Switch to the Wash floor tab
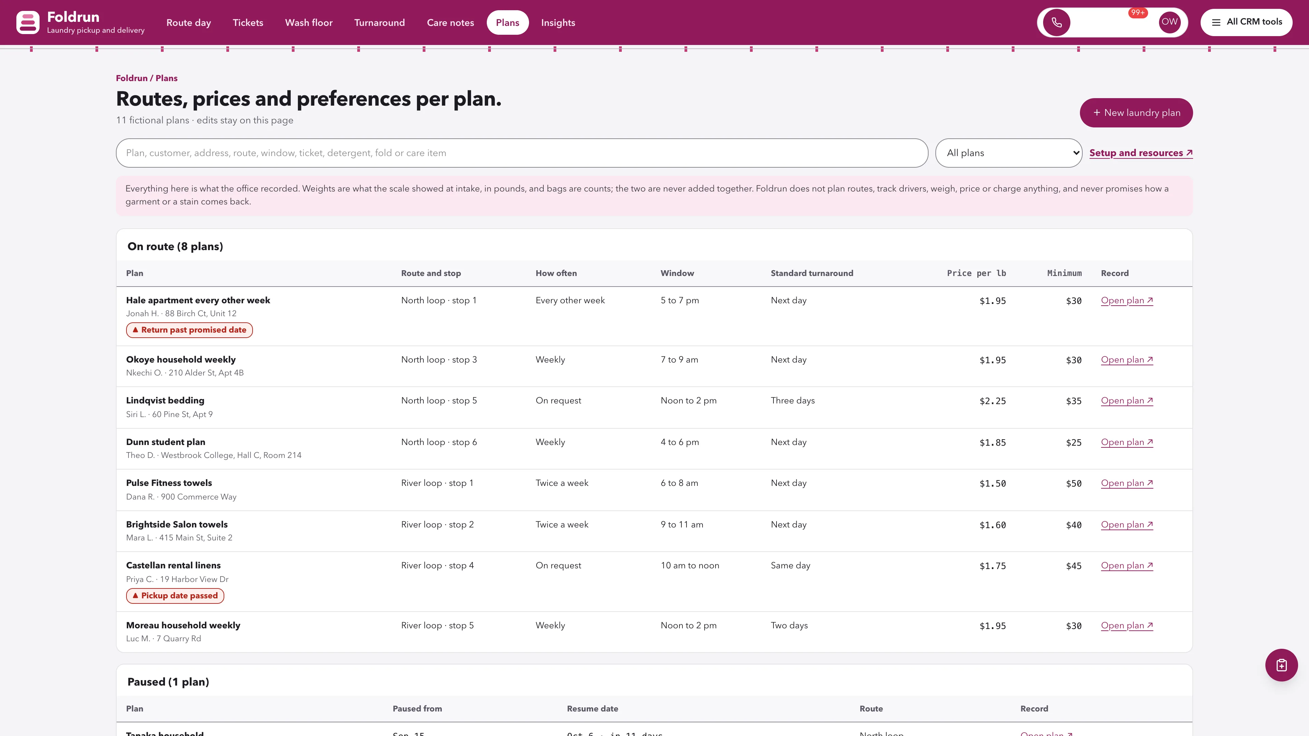This screenshot has height=736, width=1309. point(309,23)
